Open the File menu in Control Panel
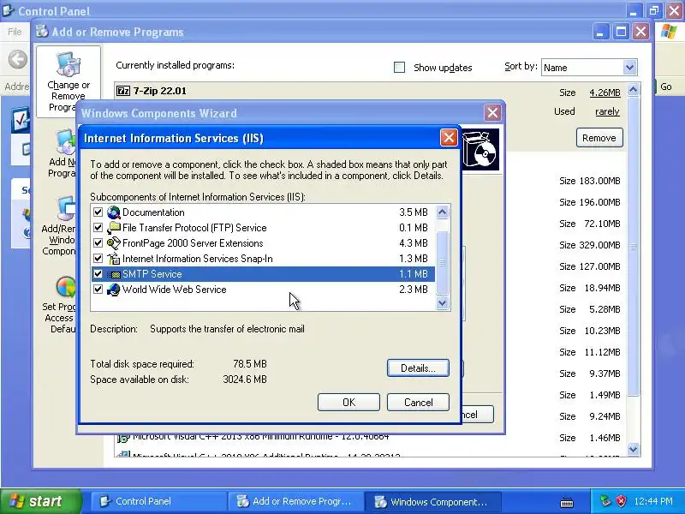 [x=15, y=32]
